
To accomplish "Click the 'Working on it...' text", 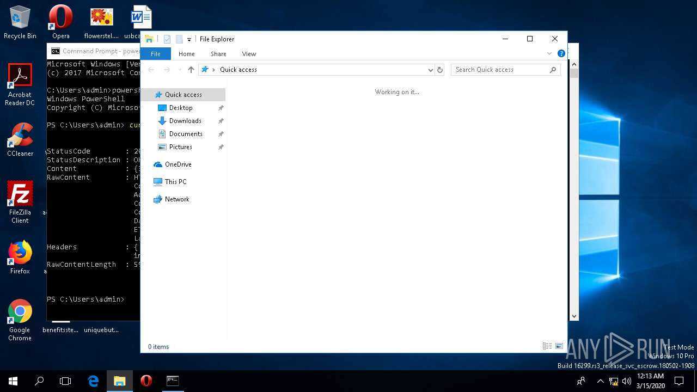I will point(397,92).
